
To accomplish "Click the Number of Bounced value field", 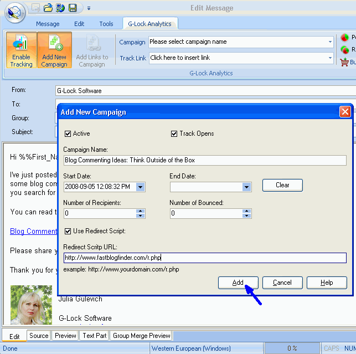I will tap(206, 213).
